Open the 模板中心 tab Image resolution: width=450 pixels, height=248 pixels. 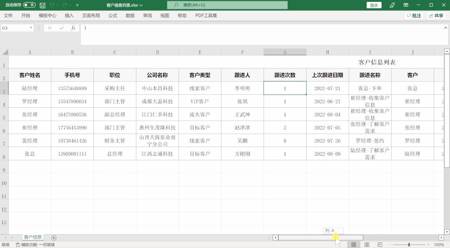click(48, 15)
